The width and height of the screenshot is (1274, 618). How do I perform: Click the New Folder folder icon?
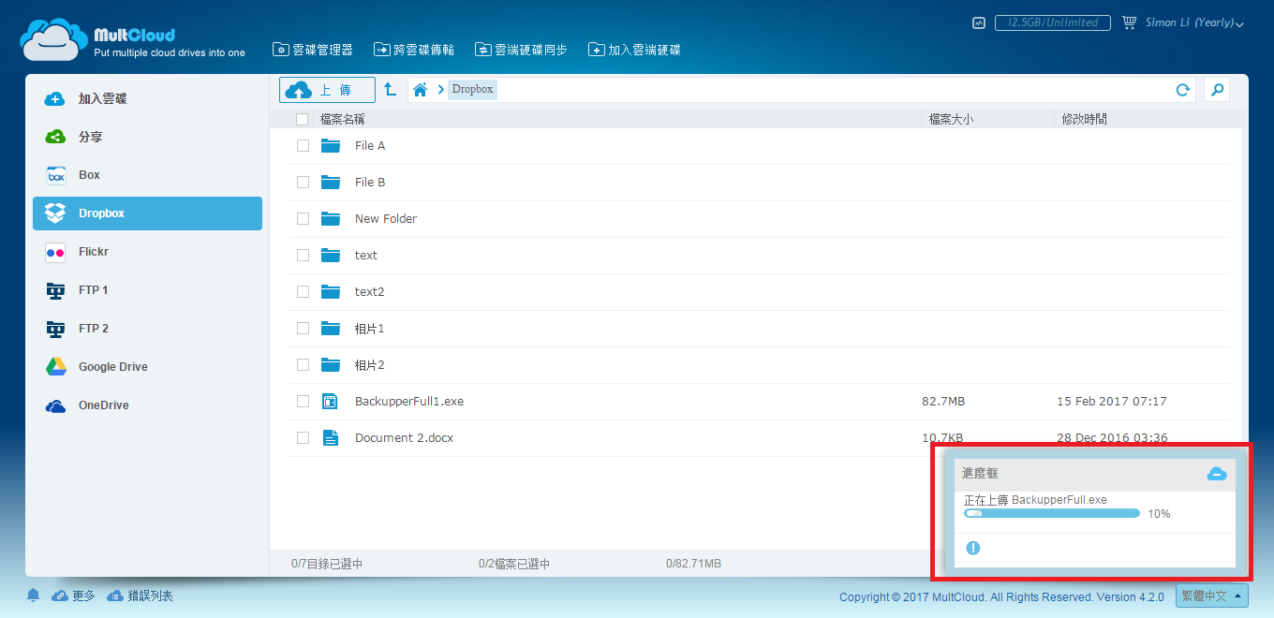(x=330, y=219)
